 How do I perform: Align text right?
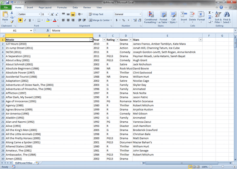click(x=73, y=20)
